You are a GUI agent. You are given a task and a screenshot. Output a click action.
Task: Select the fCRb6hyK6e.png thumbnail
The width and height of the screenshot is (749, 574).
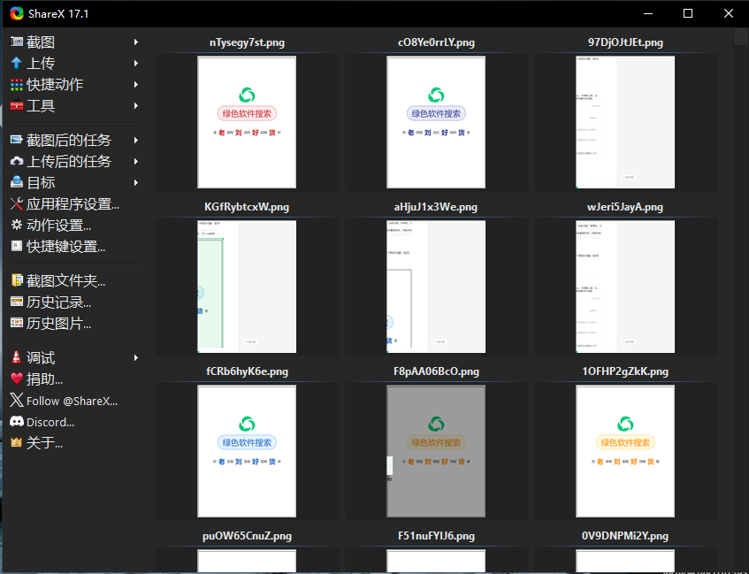tap(247, 451)
